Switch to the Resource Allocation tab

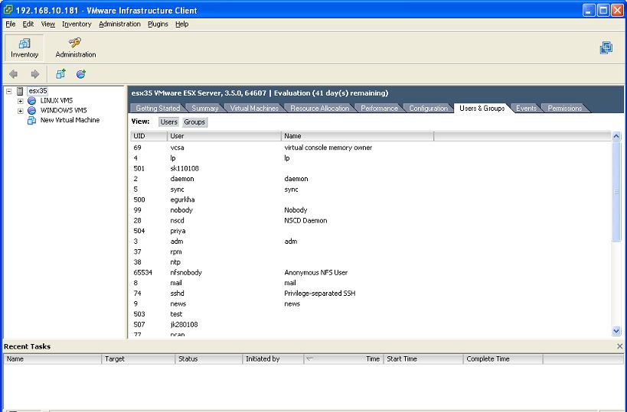coord(319,109)
